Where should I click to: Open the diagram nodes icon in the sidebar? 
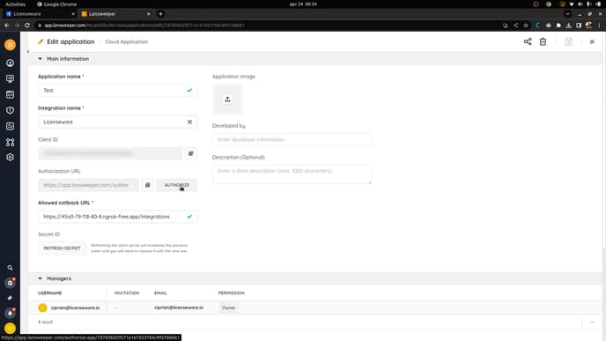point(10,142)
